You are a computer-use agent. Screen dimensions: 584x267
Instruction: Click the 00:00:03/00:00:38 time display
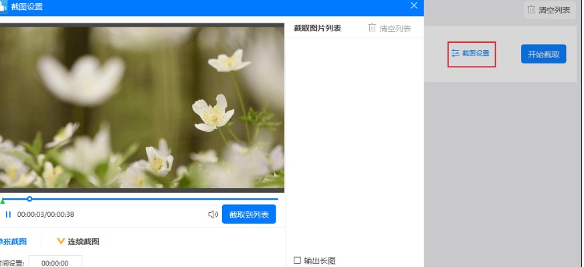(x=45, y=214)
